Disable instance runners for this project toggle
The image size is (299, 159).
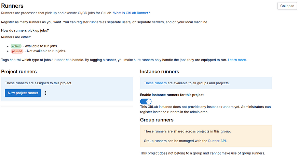pyautogui.click(x=146, y=101)
